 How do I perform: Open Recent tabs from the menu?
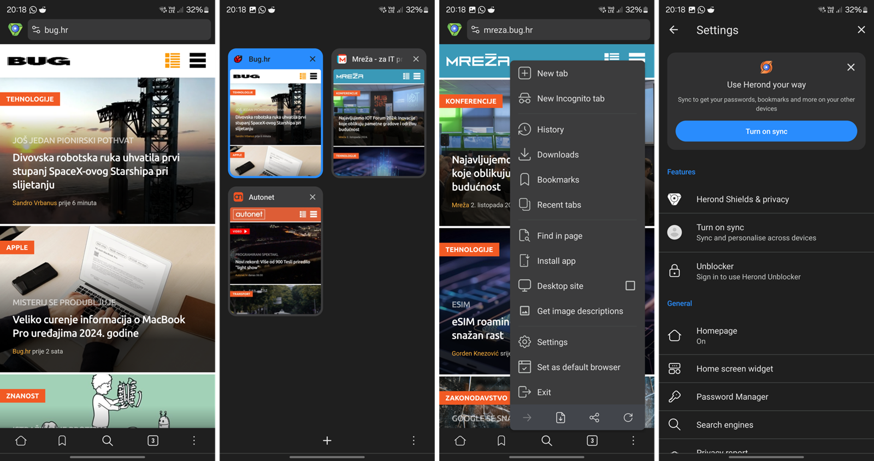point(577,205)
